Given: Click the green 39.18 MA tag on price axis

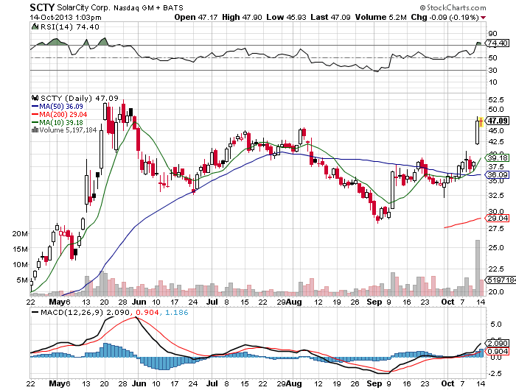Looking at the screenshot, I should [x=498, y=158].
